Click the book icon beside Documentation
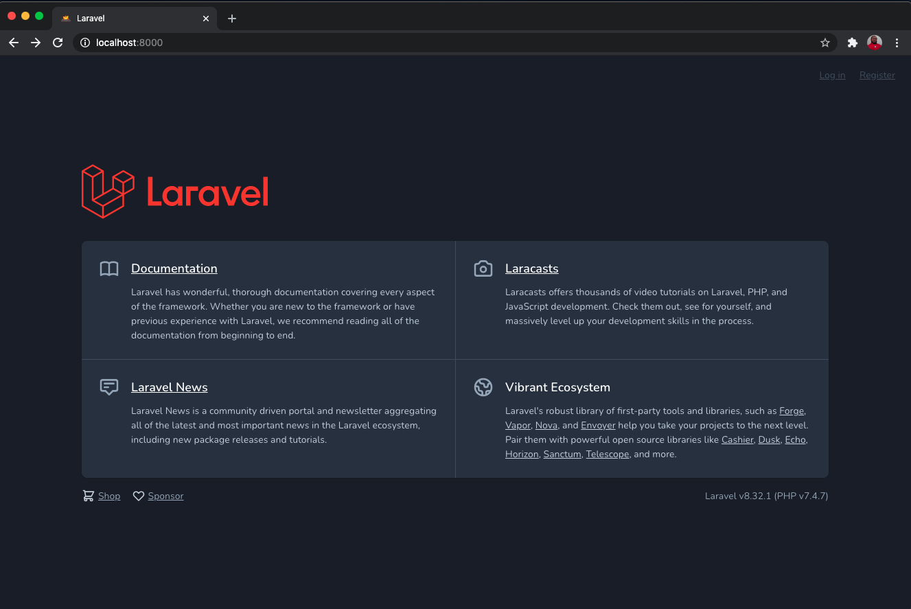 pos(109,268)
